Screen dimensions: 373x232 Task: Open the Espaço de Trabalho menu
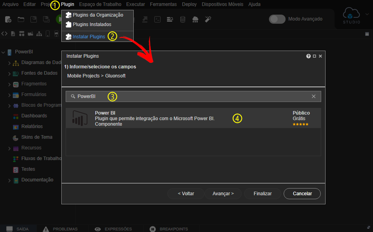tap(100, 4)
